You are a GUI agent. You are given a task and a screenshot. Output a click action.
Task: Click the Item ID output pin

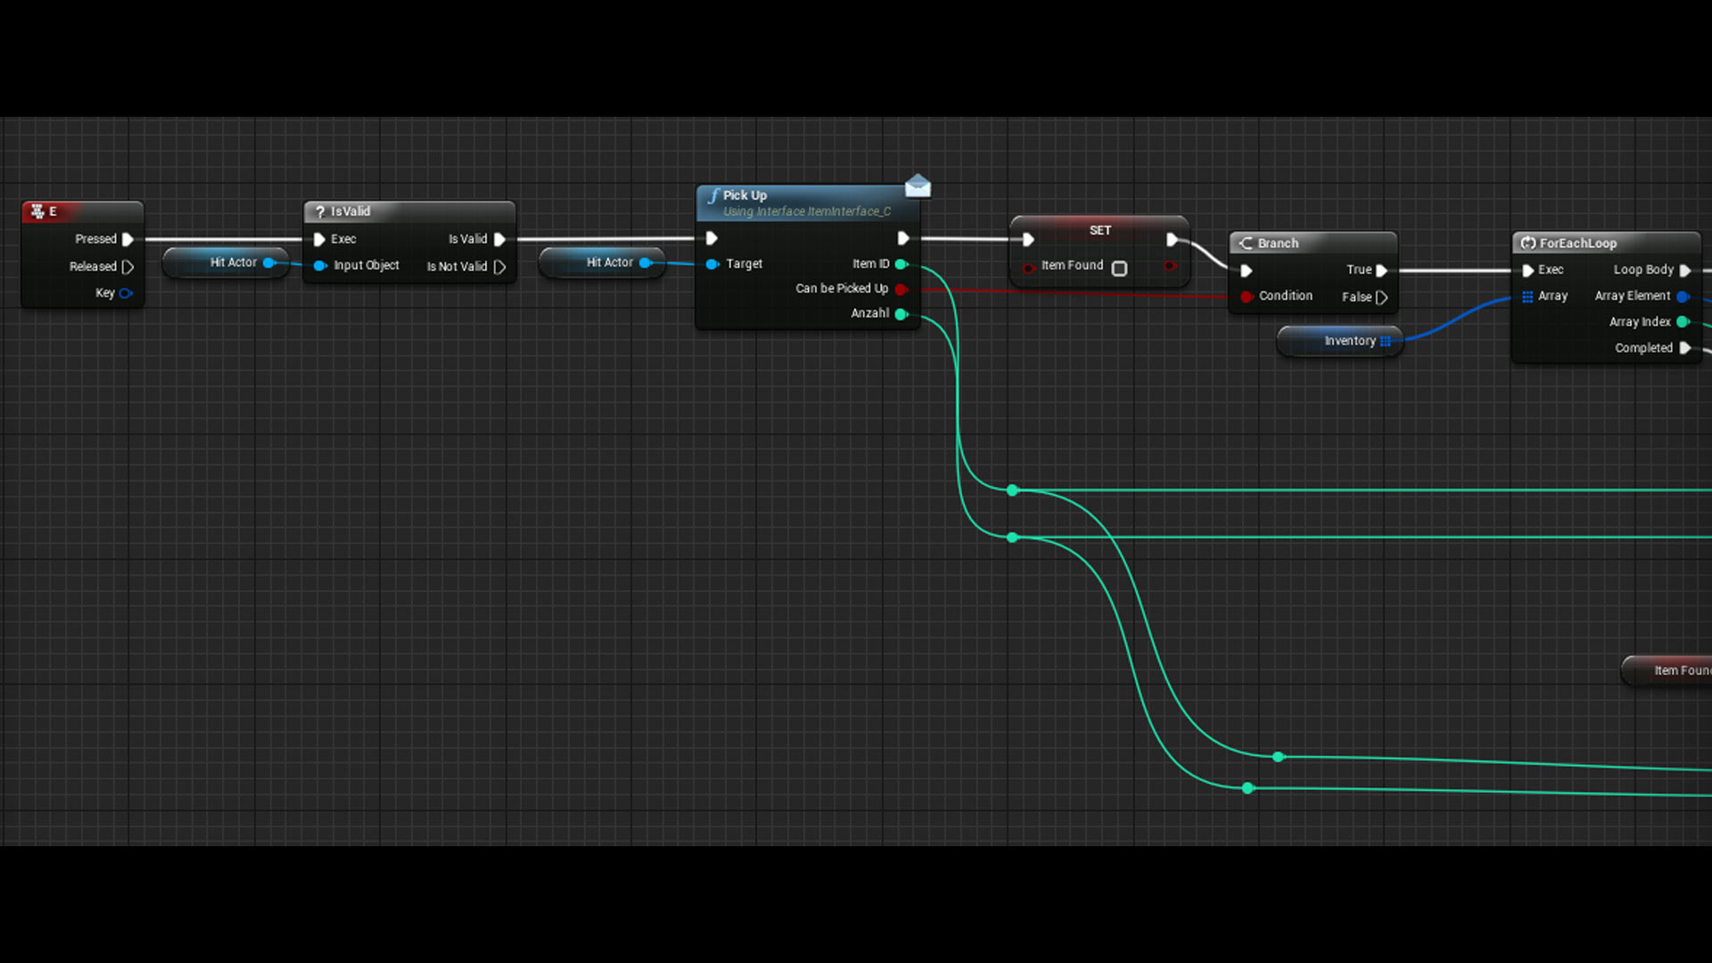click(x=901, y=264)
